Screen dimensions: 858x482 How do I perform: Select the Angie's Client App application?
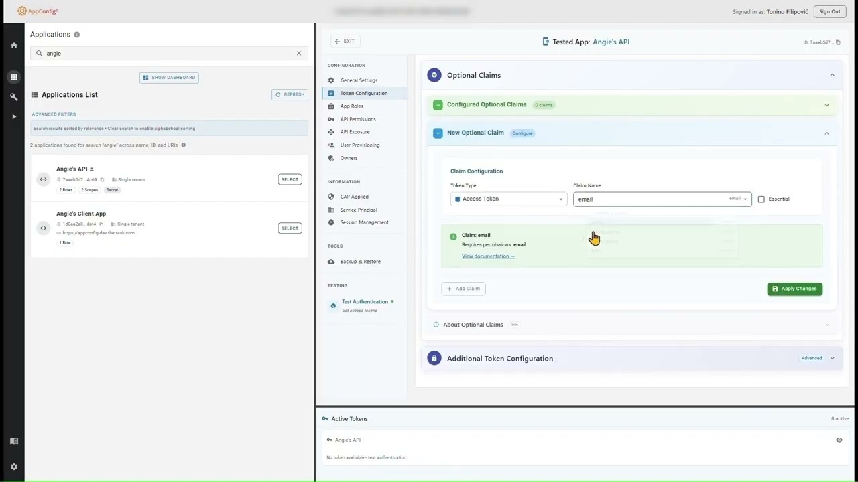290,228
